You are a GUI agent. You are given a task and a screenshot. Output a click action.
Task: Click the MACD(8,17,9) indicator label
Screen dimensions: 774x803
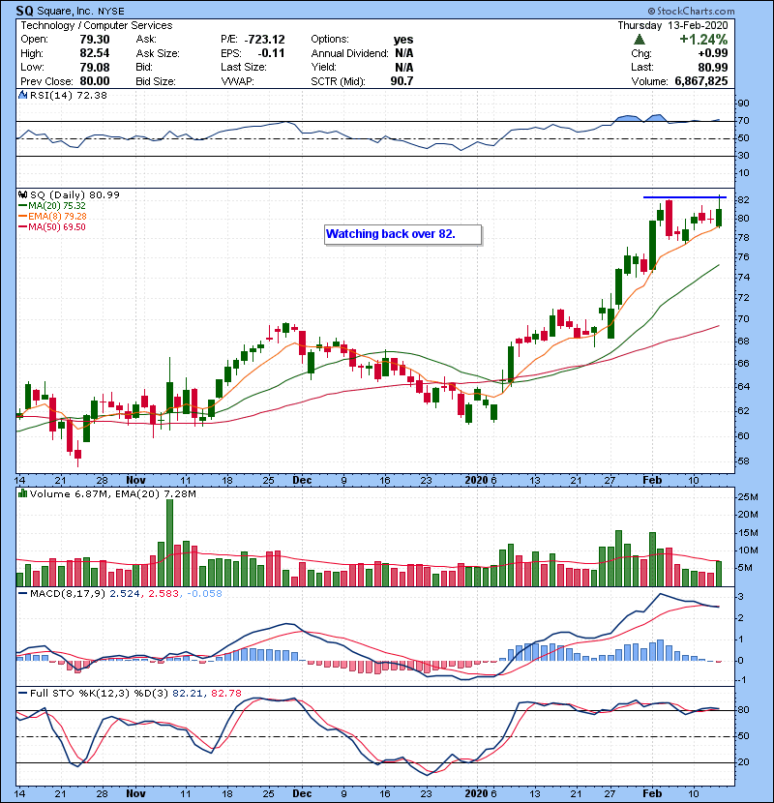[68, 594]
